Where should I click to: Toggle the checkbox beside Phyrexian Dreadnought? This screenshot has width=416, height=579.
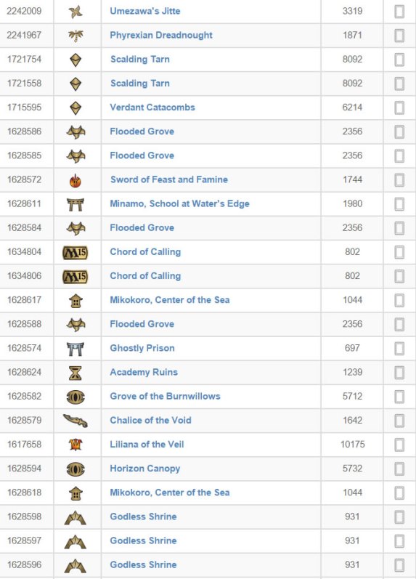coord(399,36)
